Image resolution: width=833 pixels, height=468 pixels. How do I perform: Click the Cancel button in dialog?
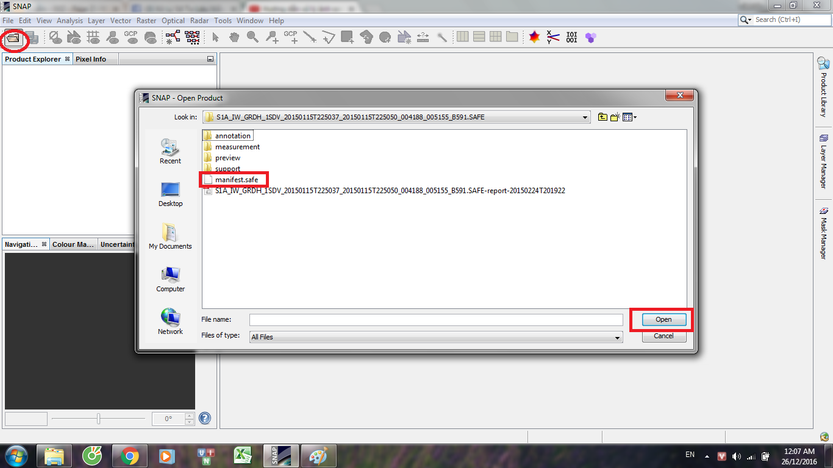point(663,336)
